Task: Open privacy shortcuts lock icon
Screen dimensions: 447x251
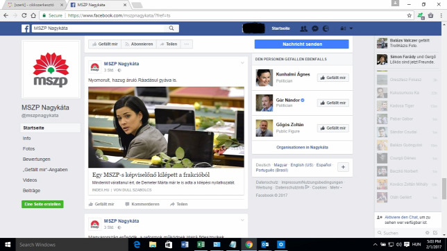Action: (343, 28)
